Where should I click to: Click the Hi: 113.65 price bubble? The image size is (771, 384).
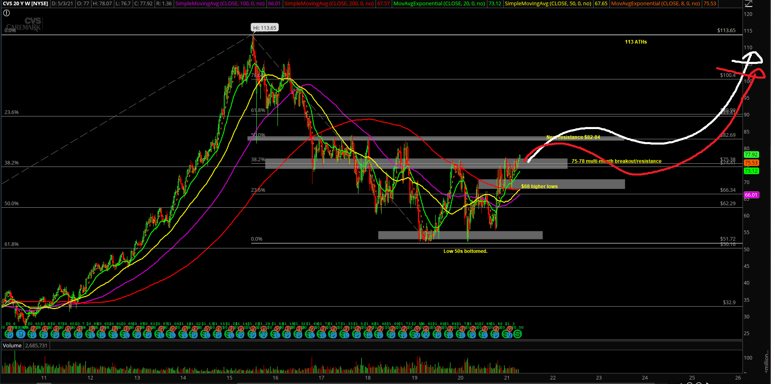[264, 28]
